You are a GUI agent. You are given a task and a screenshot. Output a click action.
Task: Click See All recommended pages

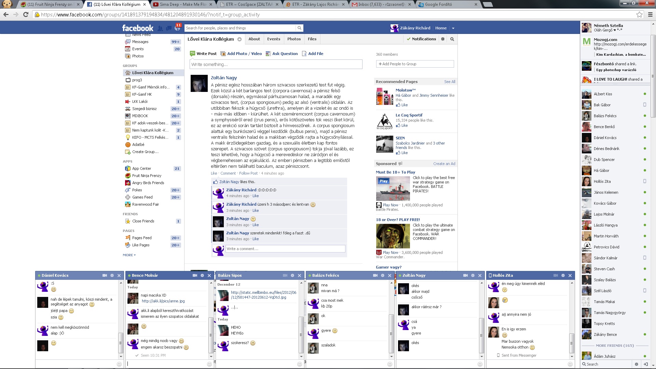tap(449, 82)
